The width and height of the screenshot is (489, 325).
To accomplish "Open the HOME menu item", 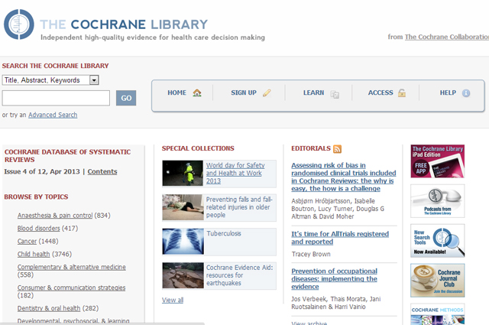I will [x=176, y=93].
